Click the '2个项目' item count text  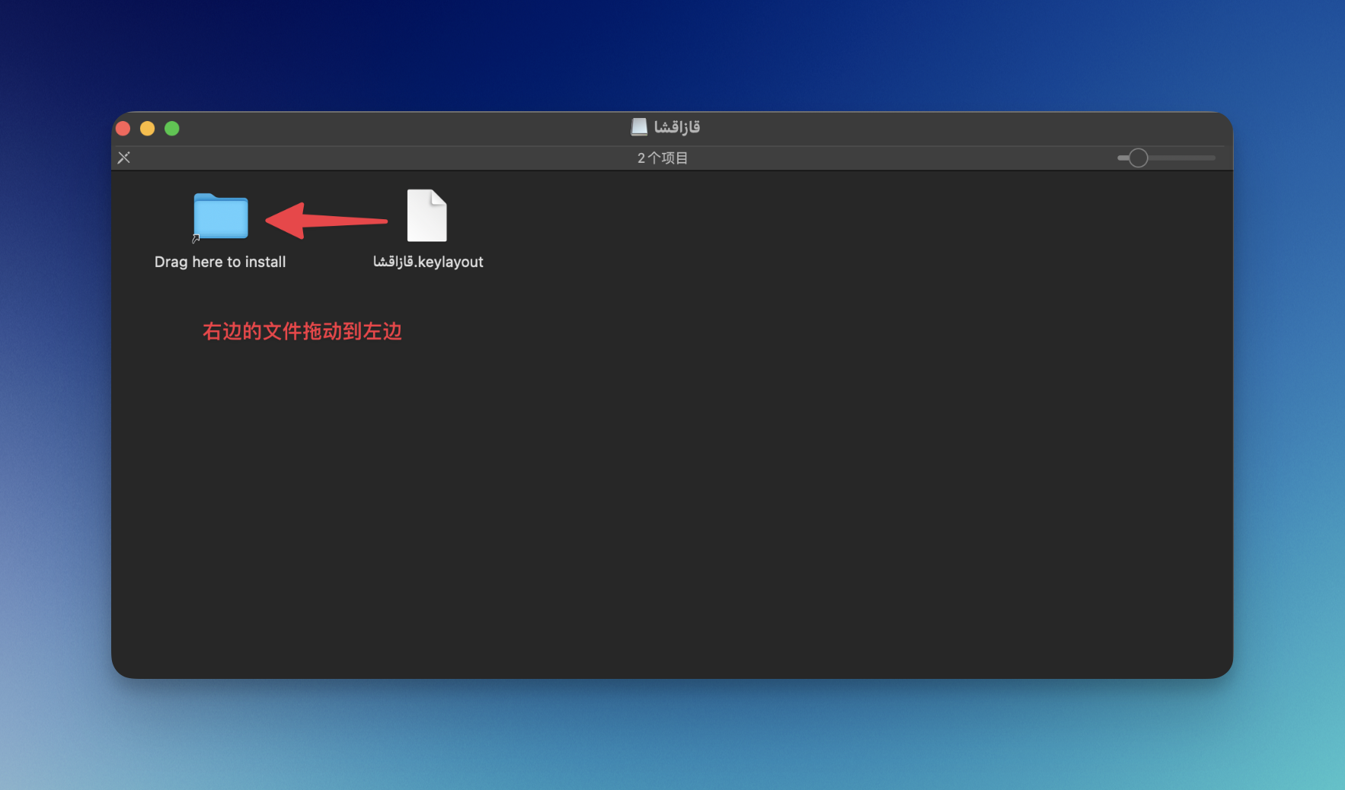[663, 158]
